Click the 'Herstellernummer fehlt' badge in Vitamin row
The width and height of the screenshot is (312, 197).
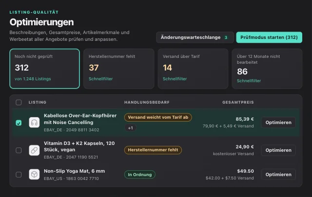153,150
